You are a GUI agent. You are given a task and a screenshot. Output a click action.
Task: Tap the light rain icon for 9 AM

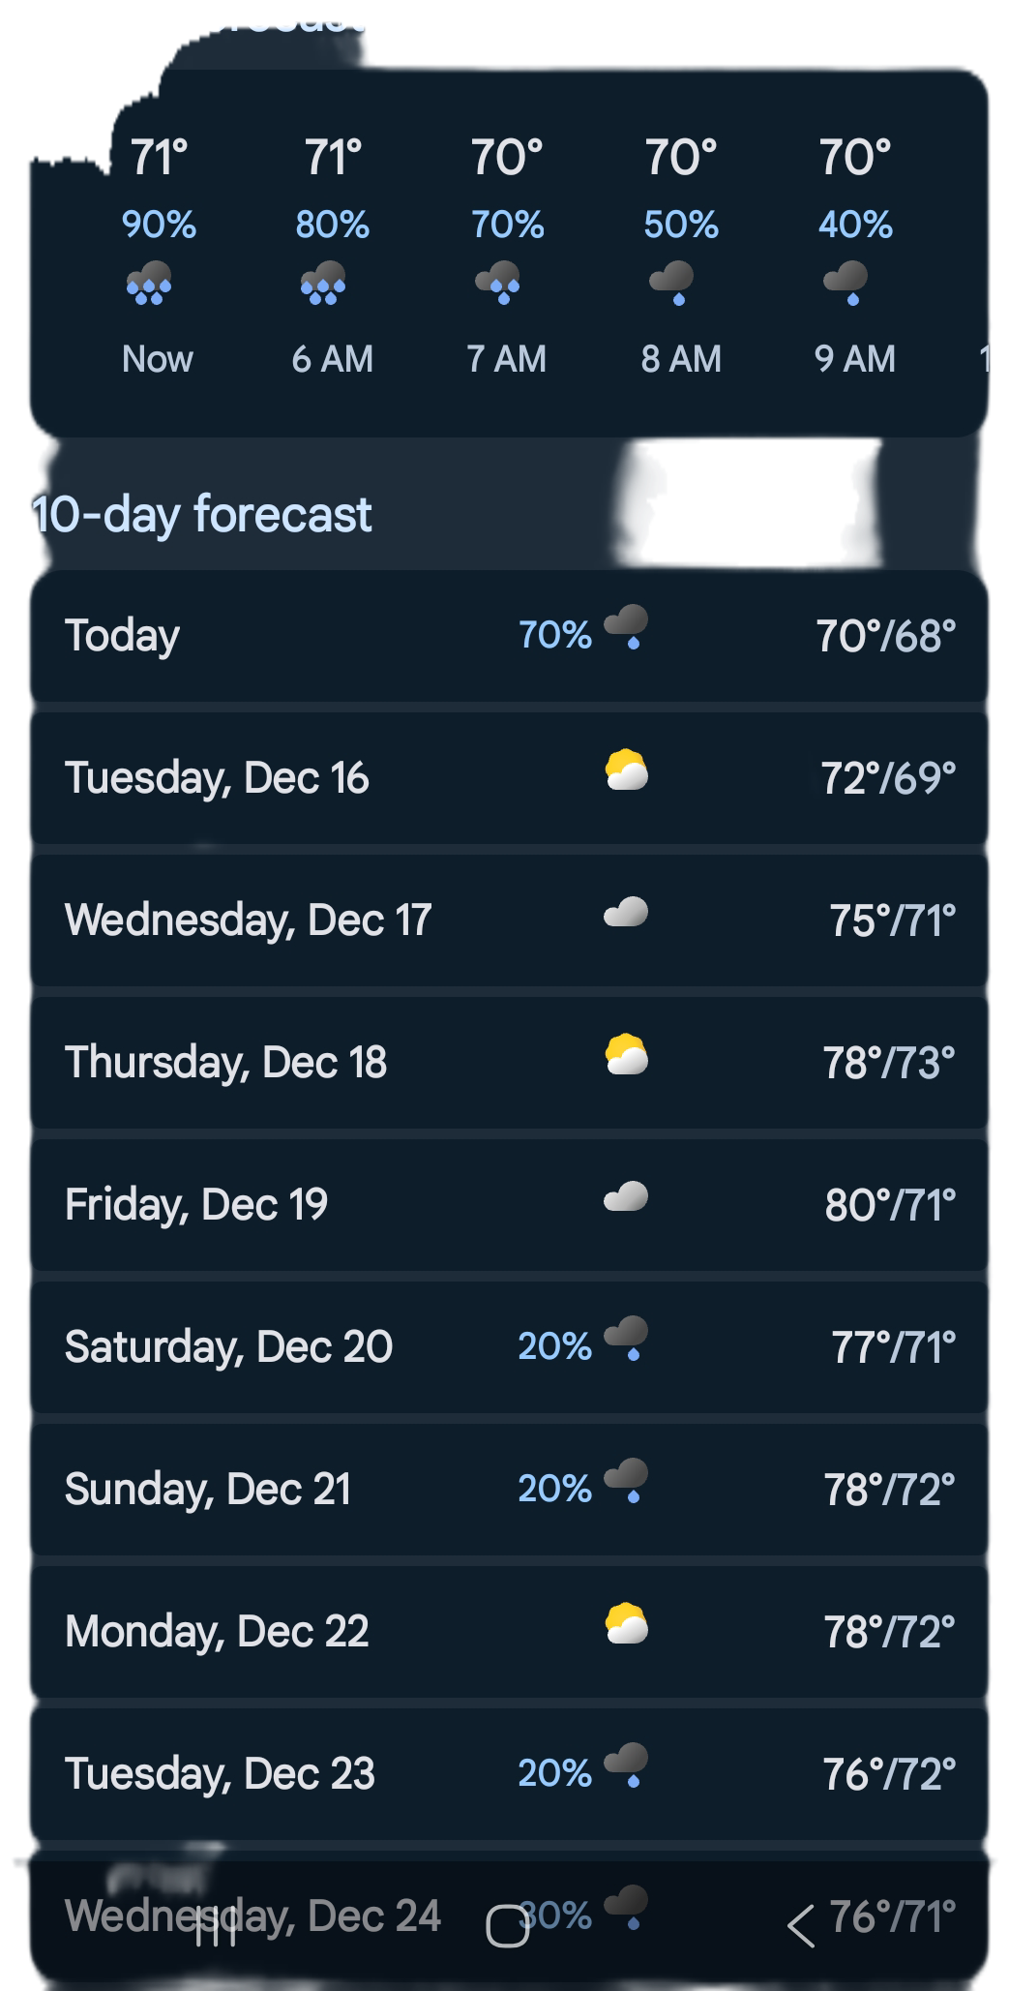point(846,283)
